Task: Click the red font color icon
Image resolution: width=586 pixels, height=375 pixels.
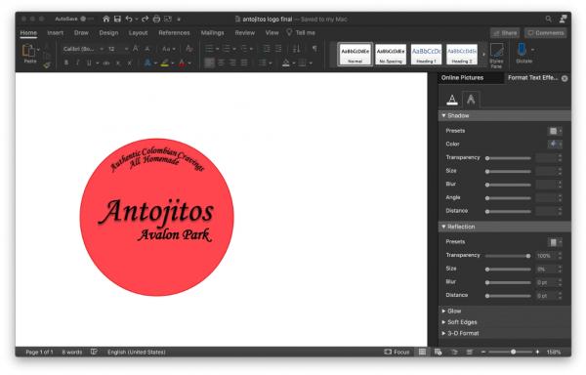Action: pyautogui.click(x=182, y=63)
